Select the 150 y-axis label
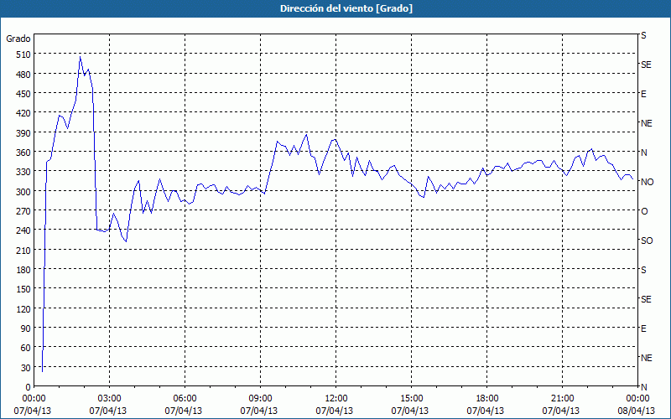Screen dimensions: 671x419 tap(23, 289)
